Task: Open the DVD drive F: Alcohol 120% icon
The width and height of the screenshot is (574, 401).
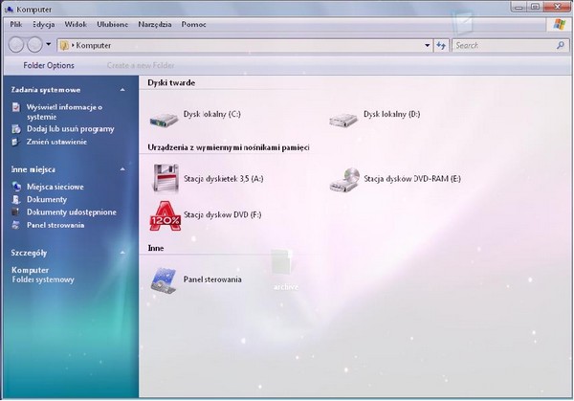Action: 166,215
